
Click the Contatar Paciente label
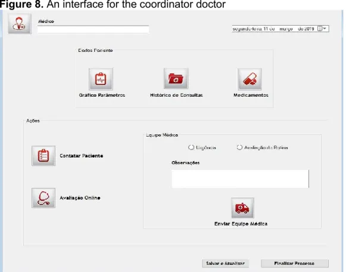[82, 156]
